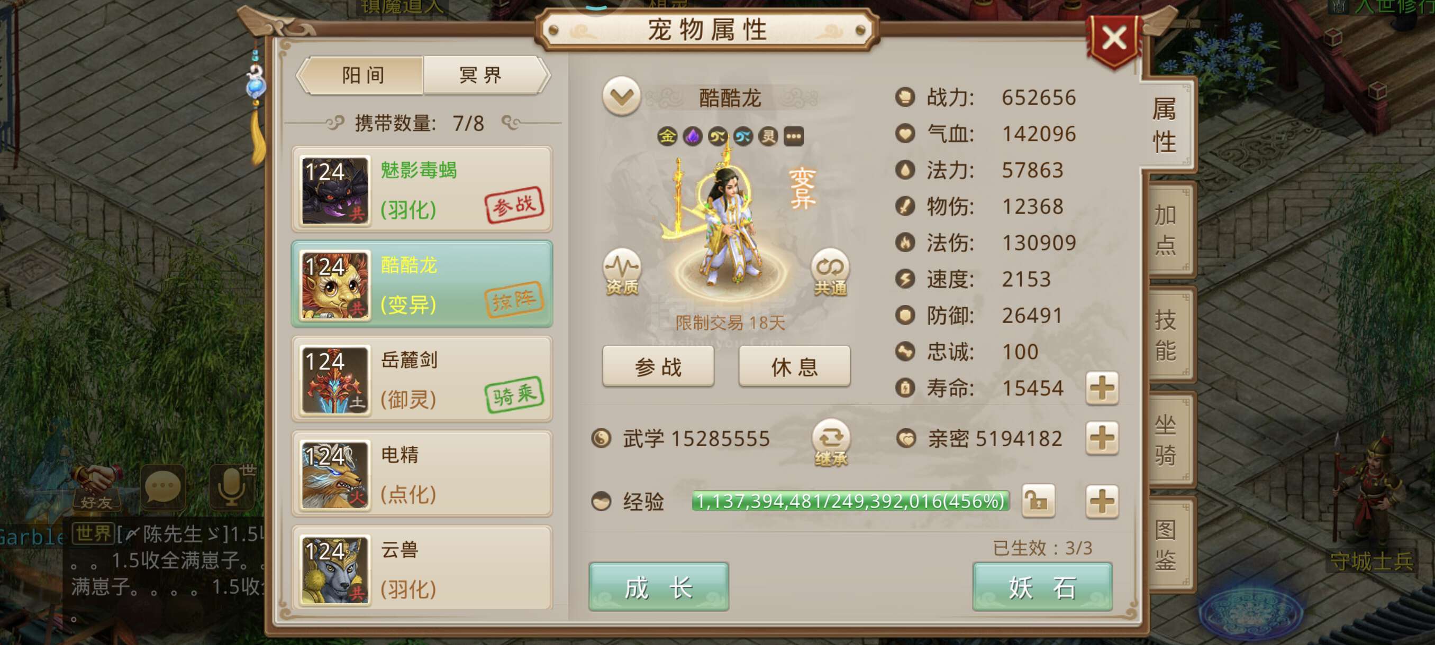Open the 资质 aptitude icon

(x=622, y=272)
